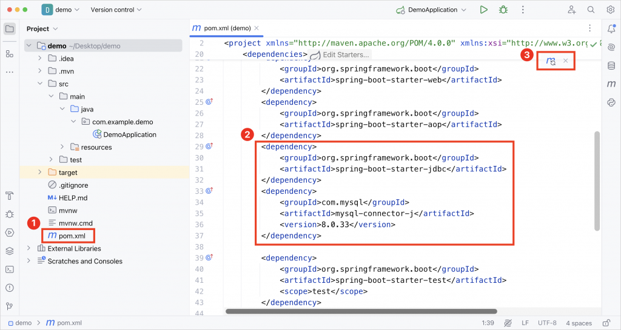This screenshot has width=621, height=330.
Task: Expand the test folder
Action: pyautogui.click(x=51, y=160)
